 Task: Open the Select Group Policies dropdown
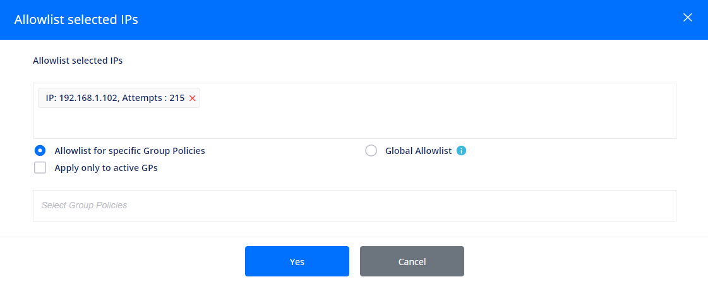point(354,206)
